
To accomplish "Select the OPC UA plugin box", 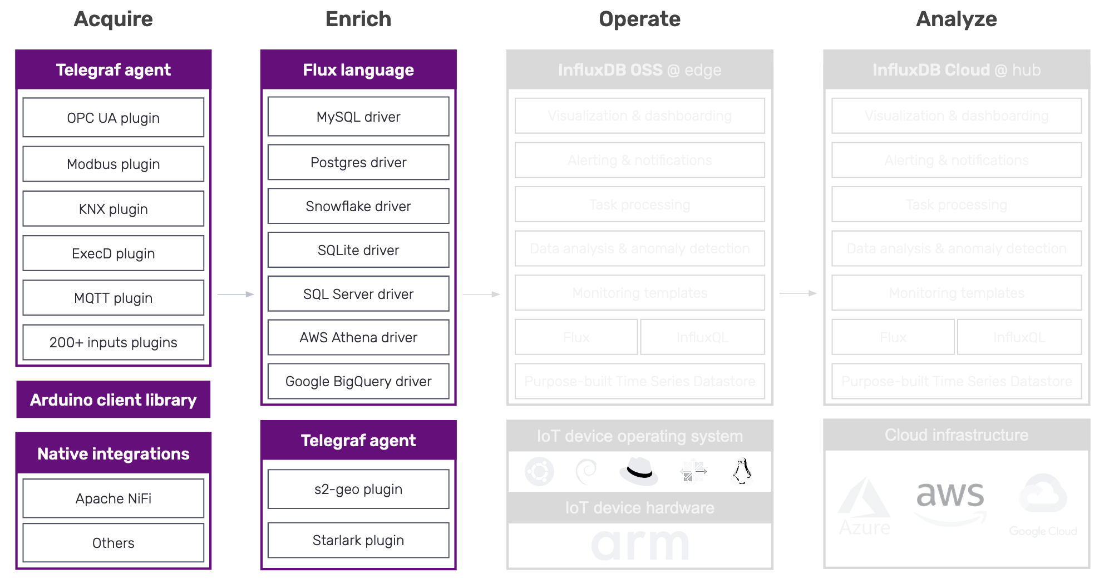I will click(114, 118).
